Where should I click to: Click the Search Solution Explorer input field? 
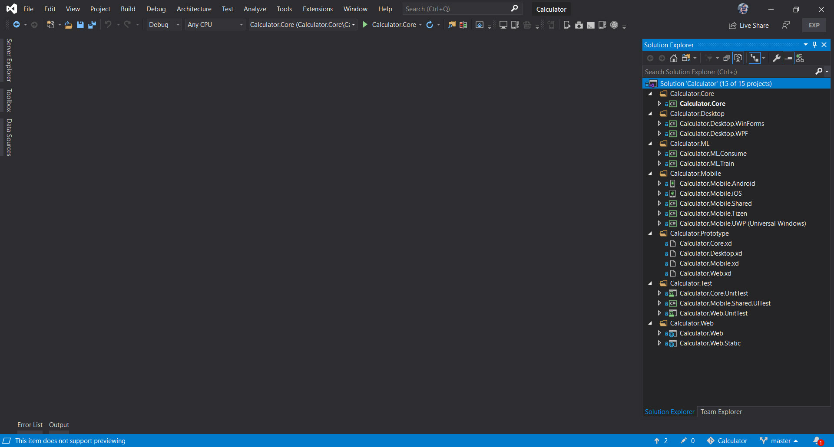717,71
